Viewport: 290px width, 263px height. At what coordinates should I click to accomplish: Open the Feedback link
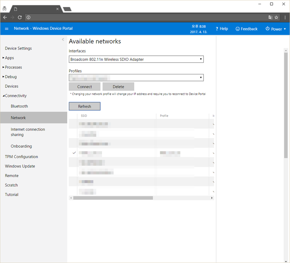247,29
